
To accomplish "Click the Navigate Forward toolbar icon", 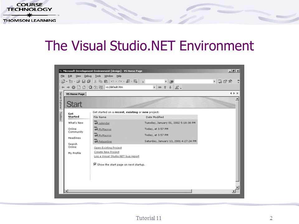I will 135,82.
